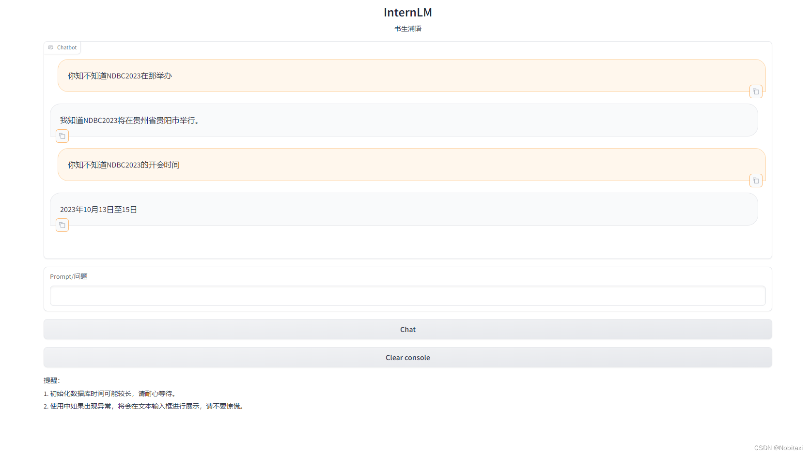Viewport: 810px width, 455px height.
Task: Select reply text 我知道NDBC2023将在贵州省贵阳市举行
Action: tap(129, 121)
